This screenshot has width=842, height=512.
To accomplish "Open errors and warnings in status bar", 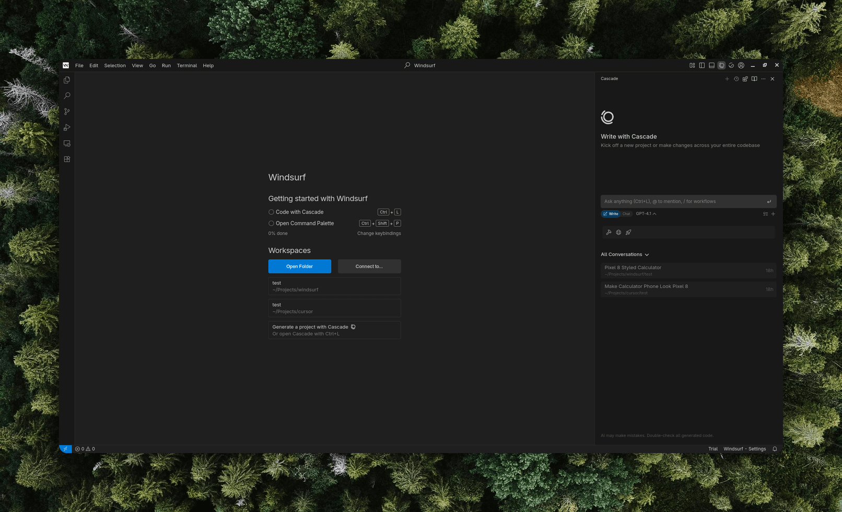I will 85,449.
